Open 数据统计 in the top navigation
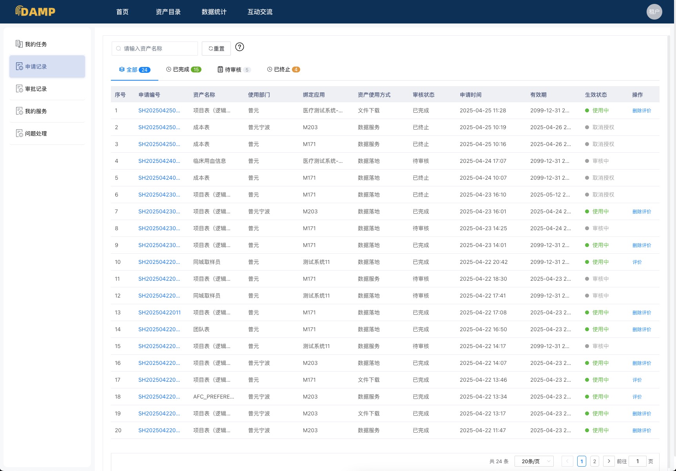Screen dimensions: 676x471 (x=214, y=12)
